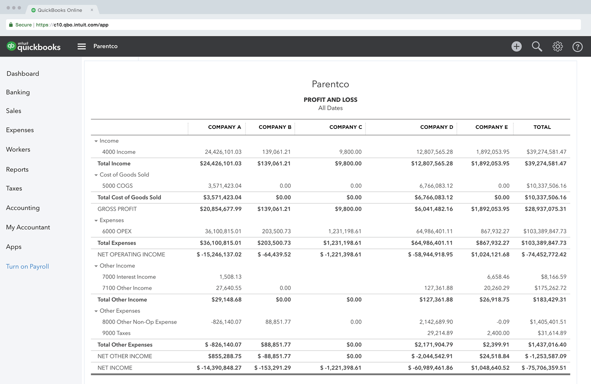Image resolution: width=591 pixels, height=384 pixels.
Task: Collapse the Cost of Goods Sold section
Action: 96,175
